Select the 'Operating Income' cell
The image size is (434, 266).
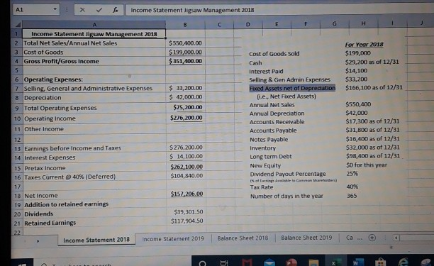[x=94, y=118]
